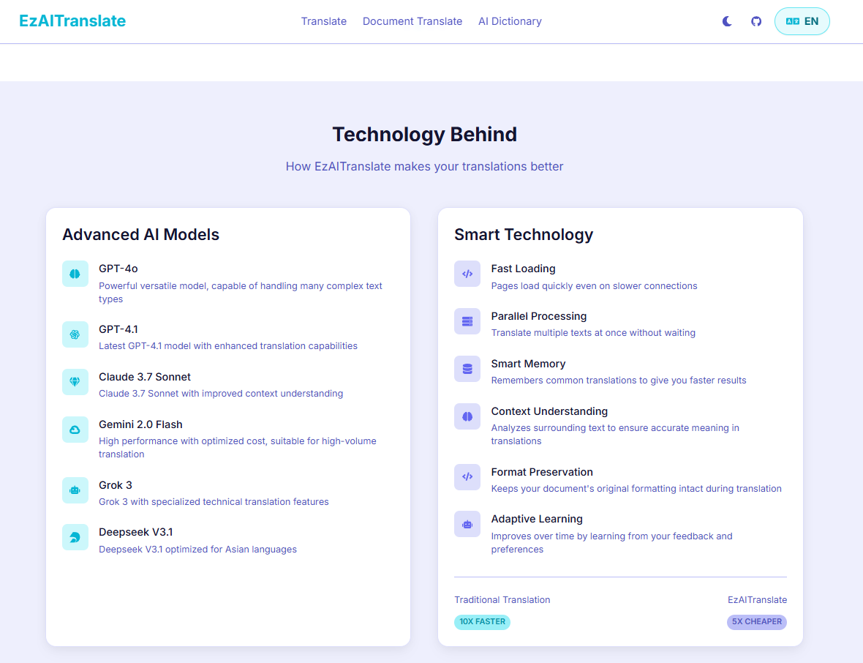Click the Adaptive Learning title
The width and height of the screenshot is (863, 663).
click(x=537, y=519)
